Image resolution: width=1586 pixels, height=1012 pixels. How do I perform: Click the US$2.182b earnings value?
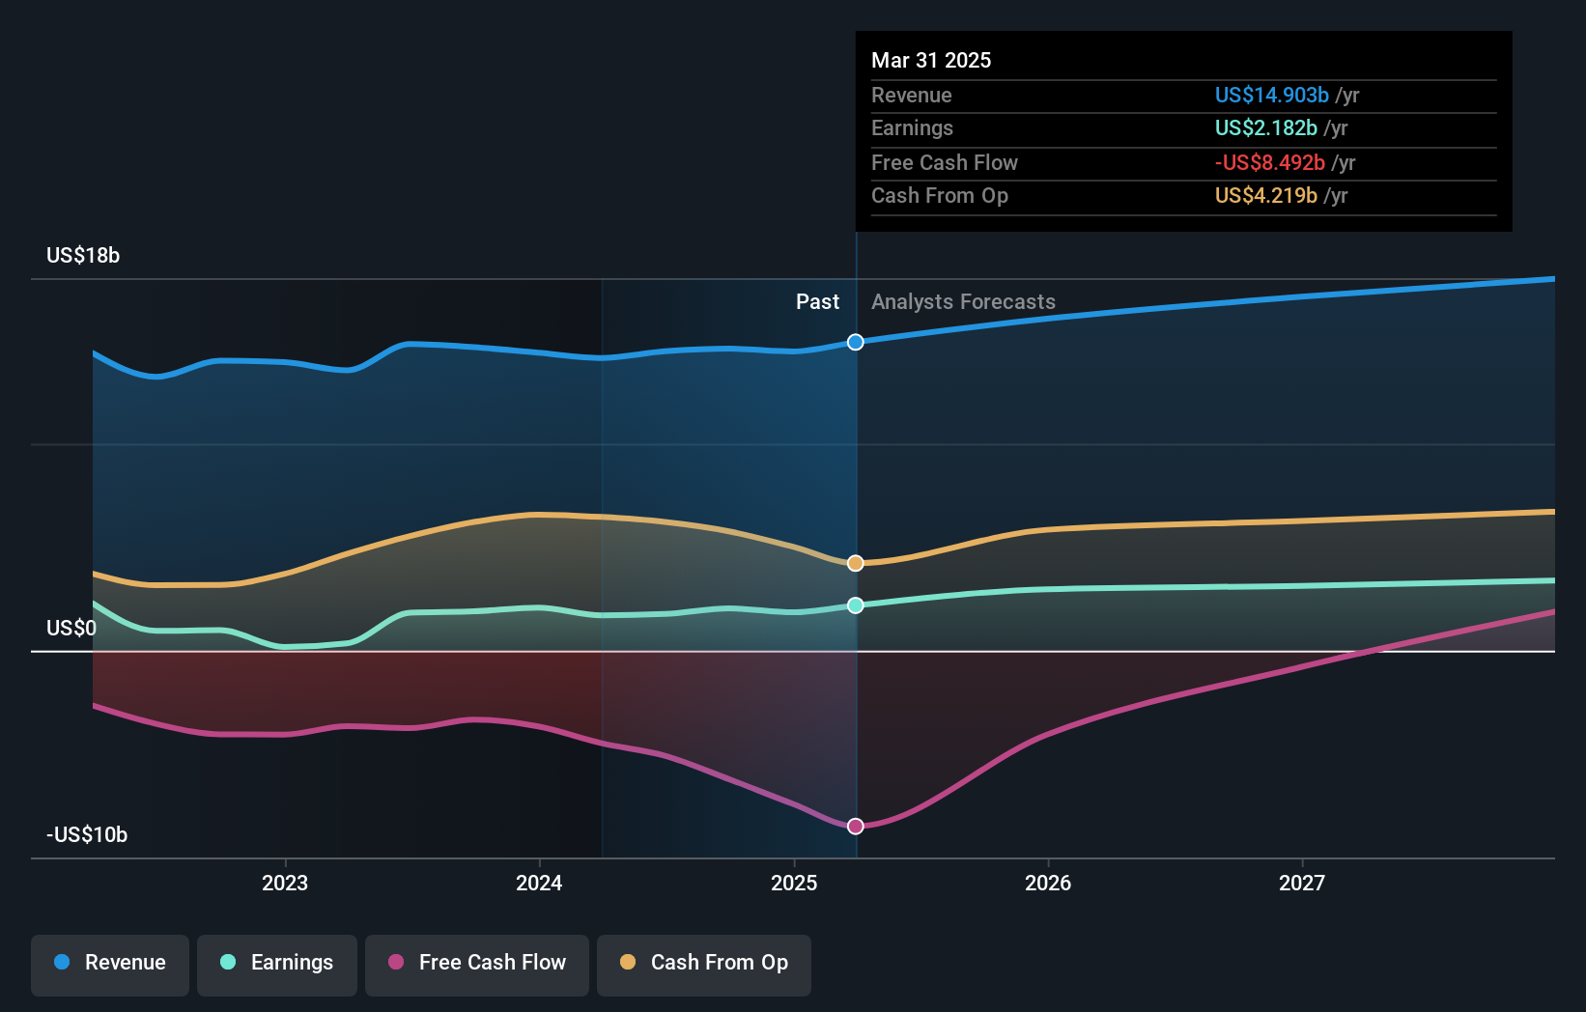click(1265, 127)
